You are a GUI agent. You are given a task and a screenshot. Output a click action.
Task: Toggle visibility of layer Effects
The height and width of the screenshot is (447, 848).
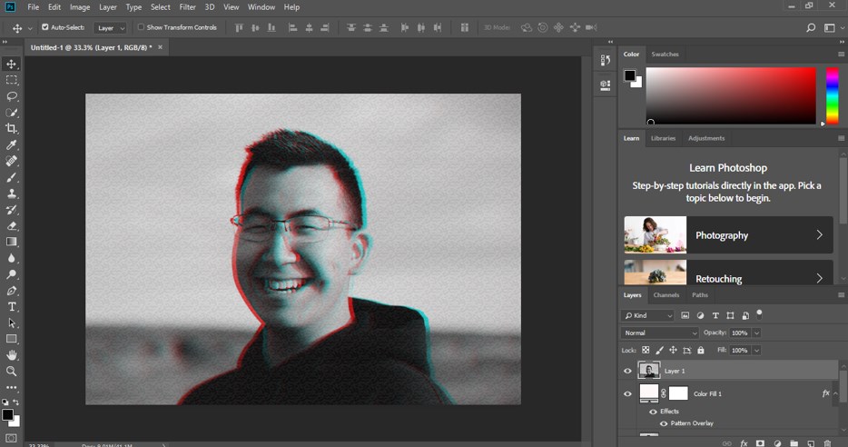pyautogui.click(x=654, y=412)
